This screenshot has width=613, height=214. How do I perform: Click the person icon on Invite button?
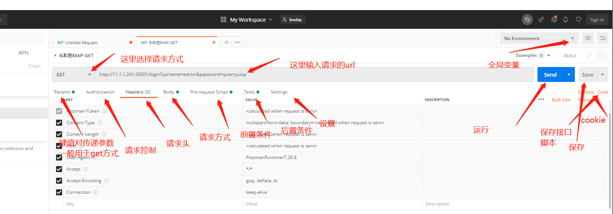coord(285,19)
